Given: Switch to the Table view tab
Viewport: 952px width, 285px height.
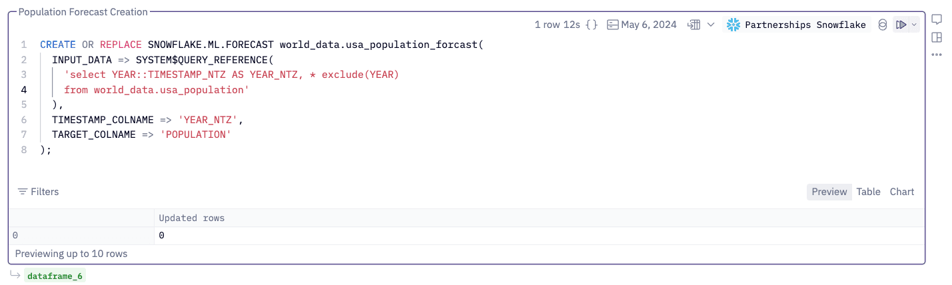Looking at the screenshot, I should coord(868,192).
